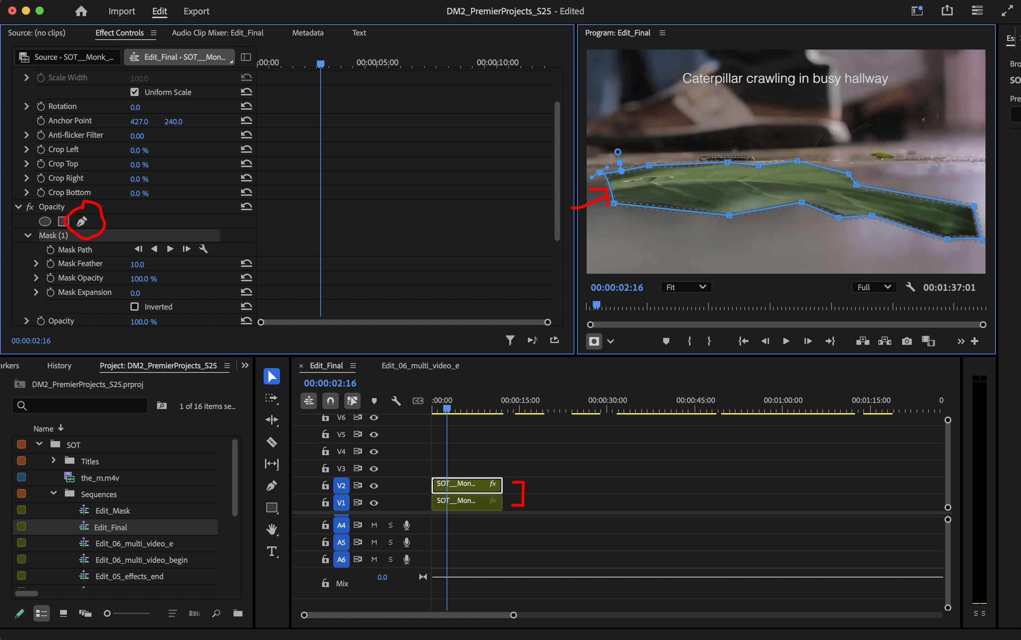Enable the Inverted mask checkbox
The height and width of the screenshot is (640, 1021).
[135, 307]
